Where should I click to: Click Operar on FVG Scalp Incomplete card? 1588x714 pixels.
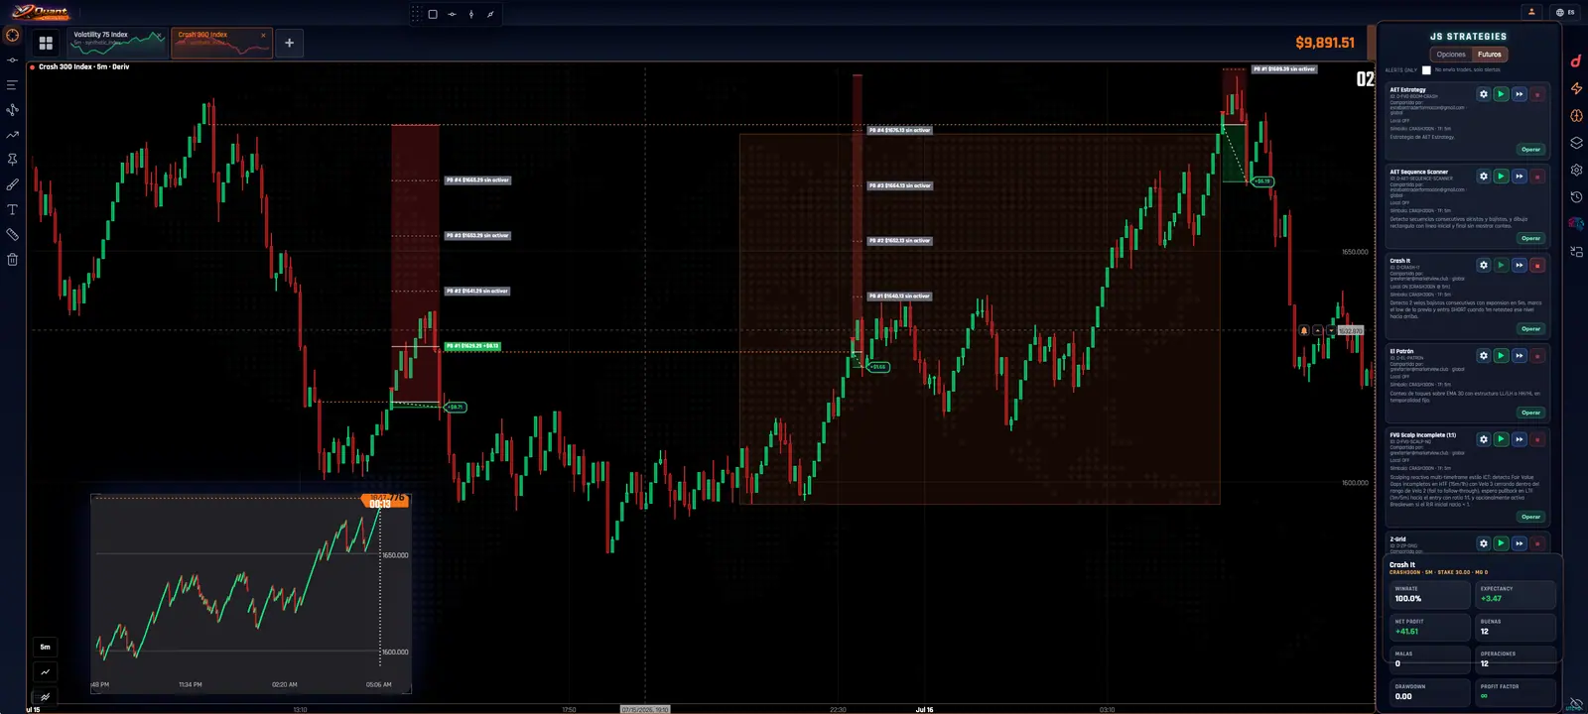(x=1530, y=517)
